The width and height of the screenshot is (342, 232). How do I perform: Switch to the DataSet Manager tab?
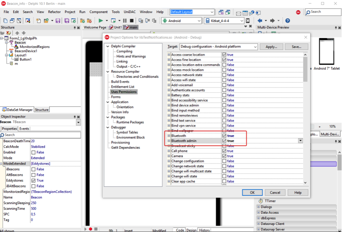click(17, 110)
